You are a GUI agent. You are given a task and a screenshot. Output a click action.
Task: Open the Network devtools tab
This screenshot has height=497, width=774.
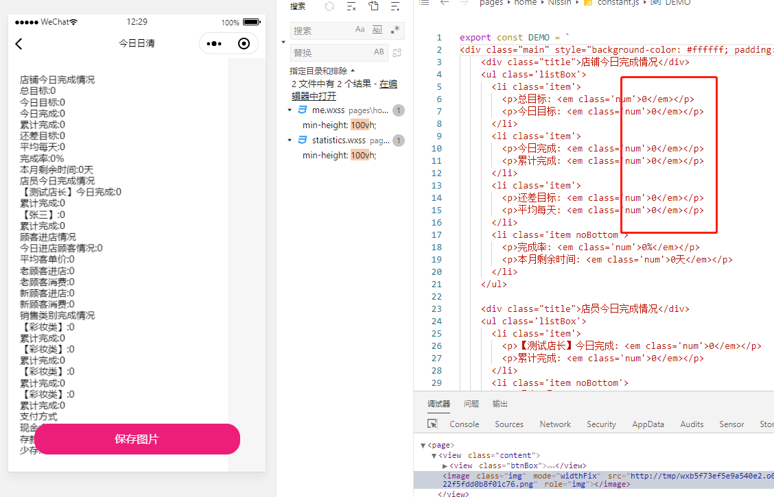[555, 424]
